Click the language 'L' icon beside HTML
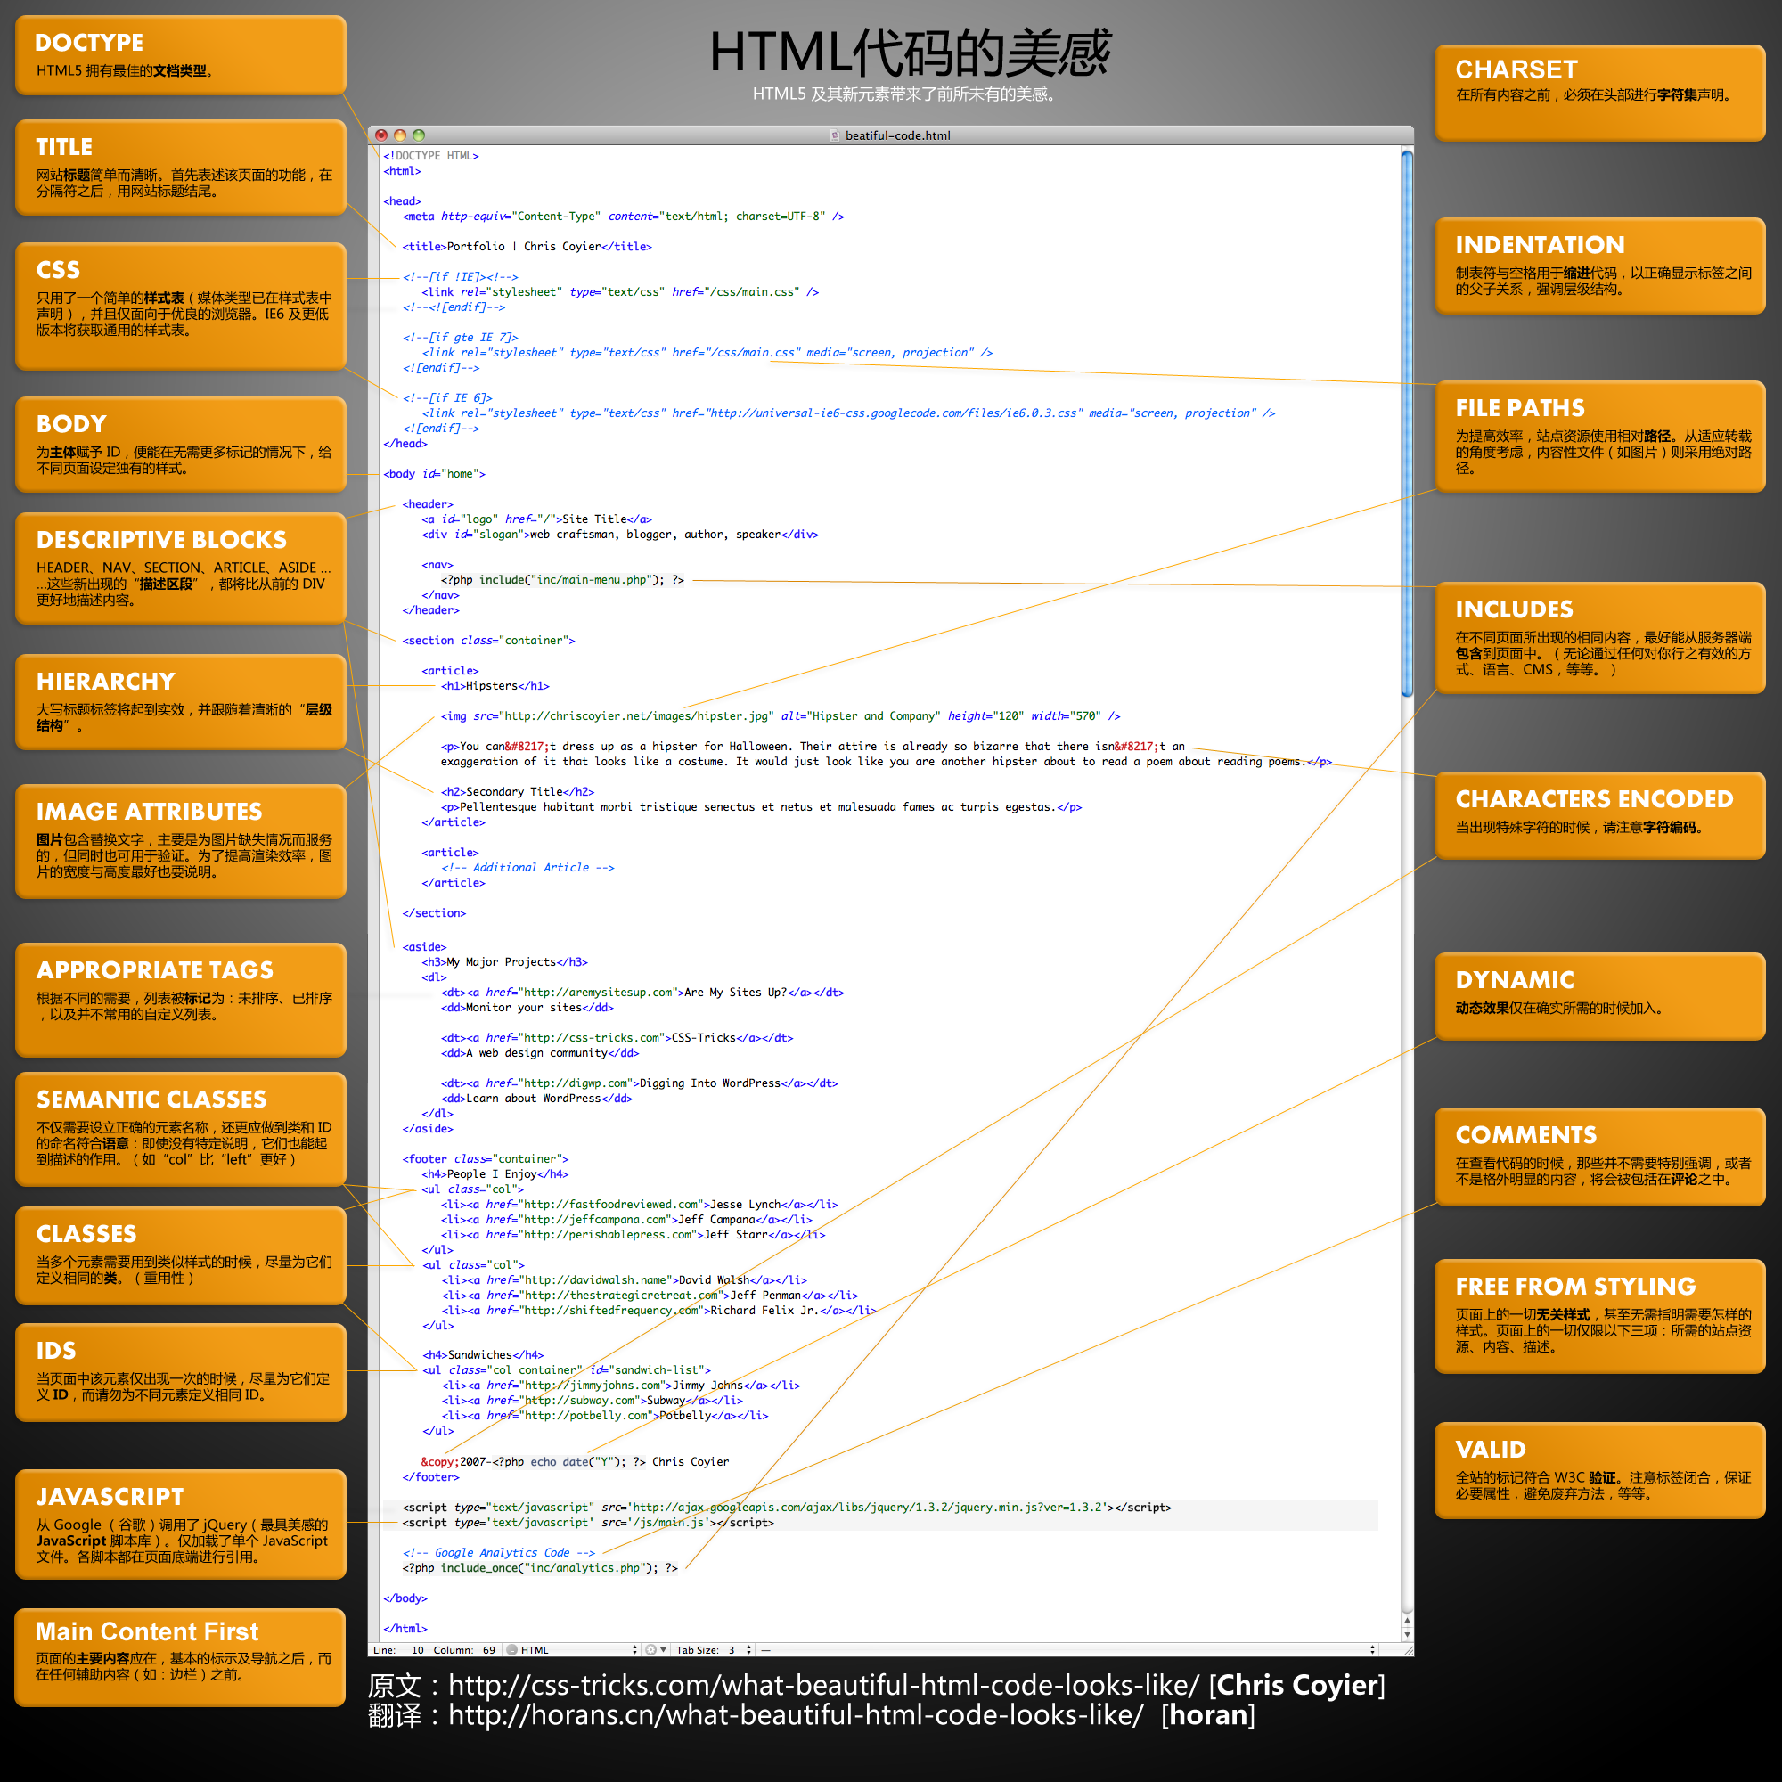Viewport: 1782px width, 1782px height. pos(512,1650)
